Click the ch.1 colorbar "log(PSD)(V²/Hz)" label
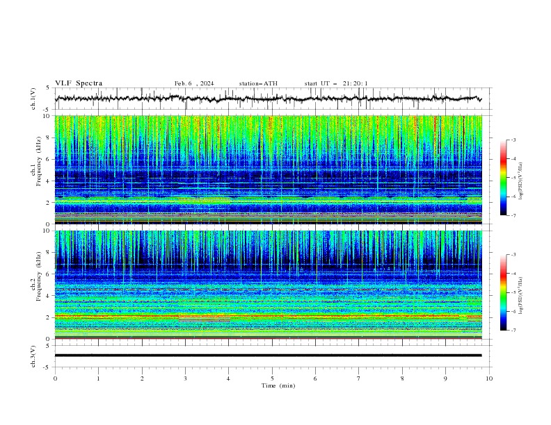This screenshot has width=551, height=425. [521, 181]
